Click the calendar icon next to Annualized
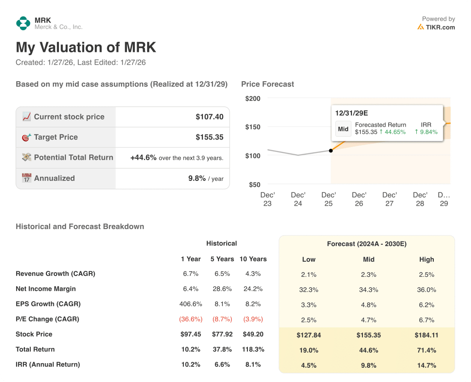The image size is (471, 382). (x=26, y=178)
